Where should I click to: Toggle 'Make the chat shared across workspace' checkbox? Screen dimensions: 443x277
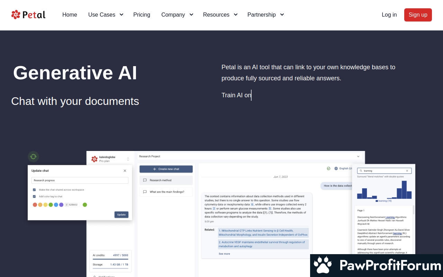[34, 190]
